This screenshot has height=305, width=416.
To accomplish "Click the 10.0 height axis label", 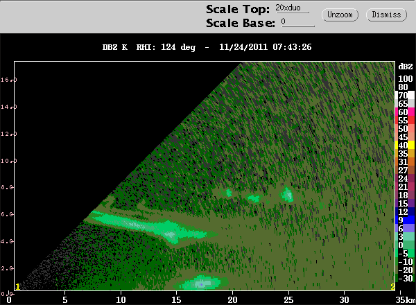I will point(9,161).
